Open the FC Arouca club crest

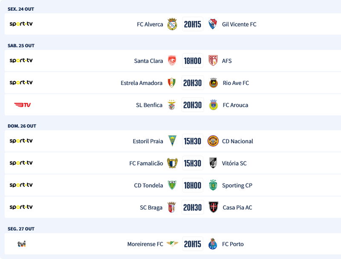[214, 105]
